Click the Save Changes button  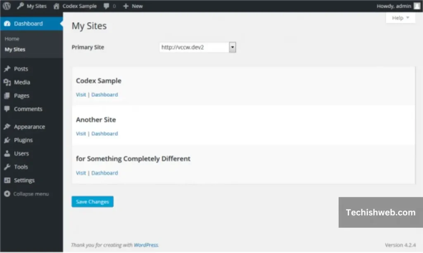click(92, 201)
